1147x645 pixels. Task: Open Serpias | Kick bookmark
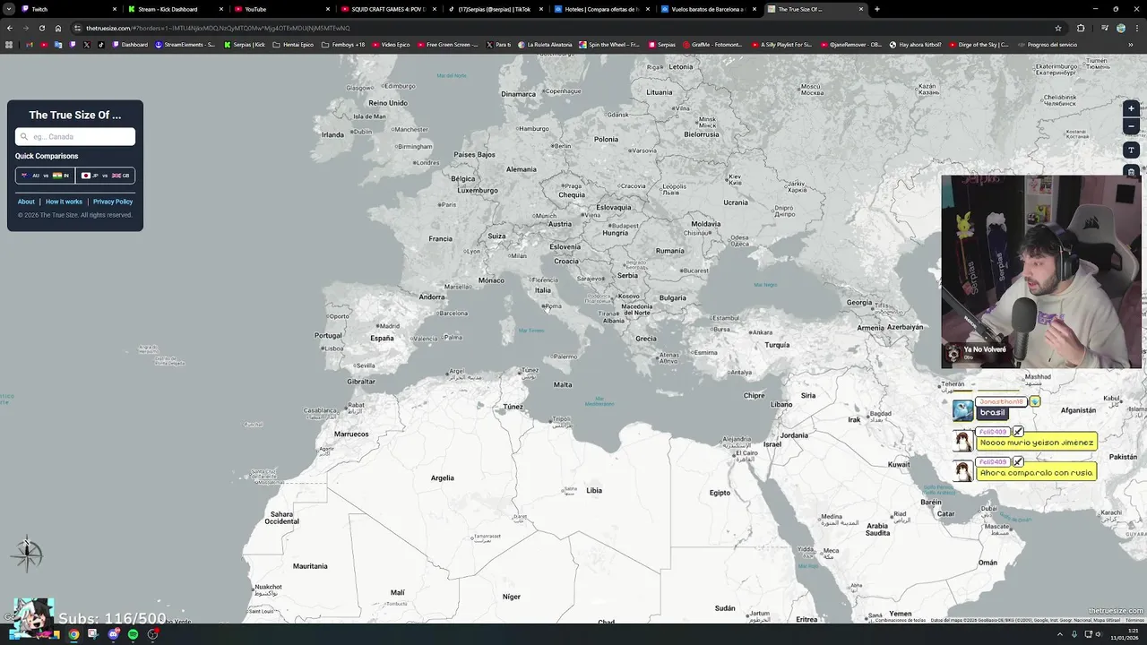[x=245, y=45]
